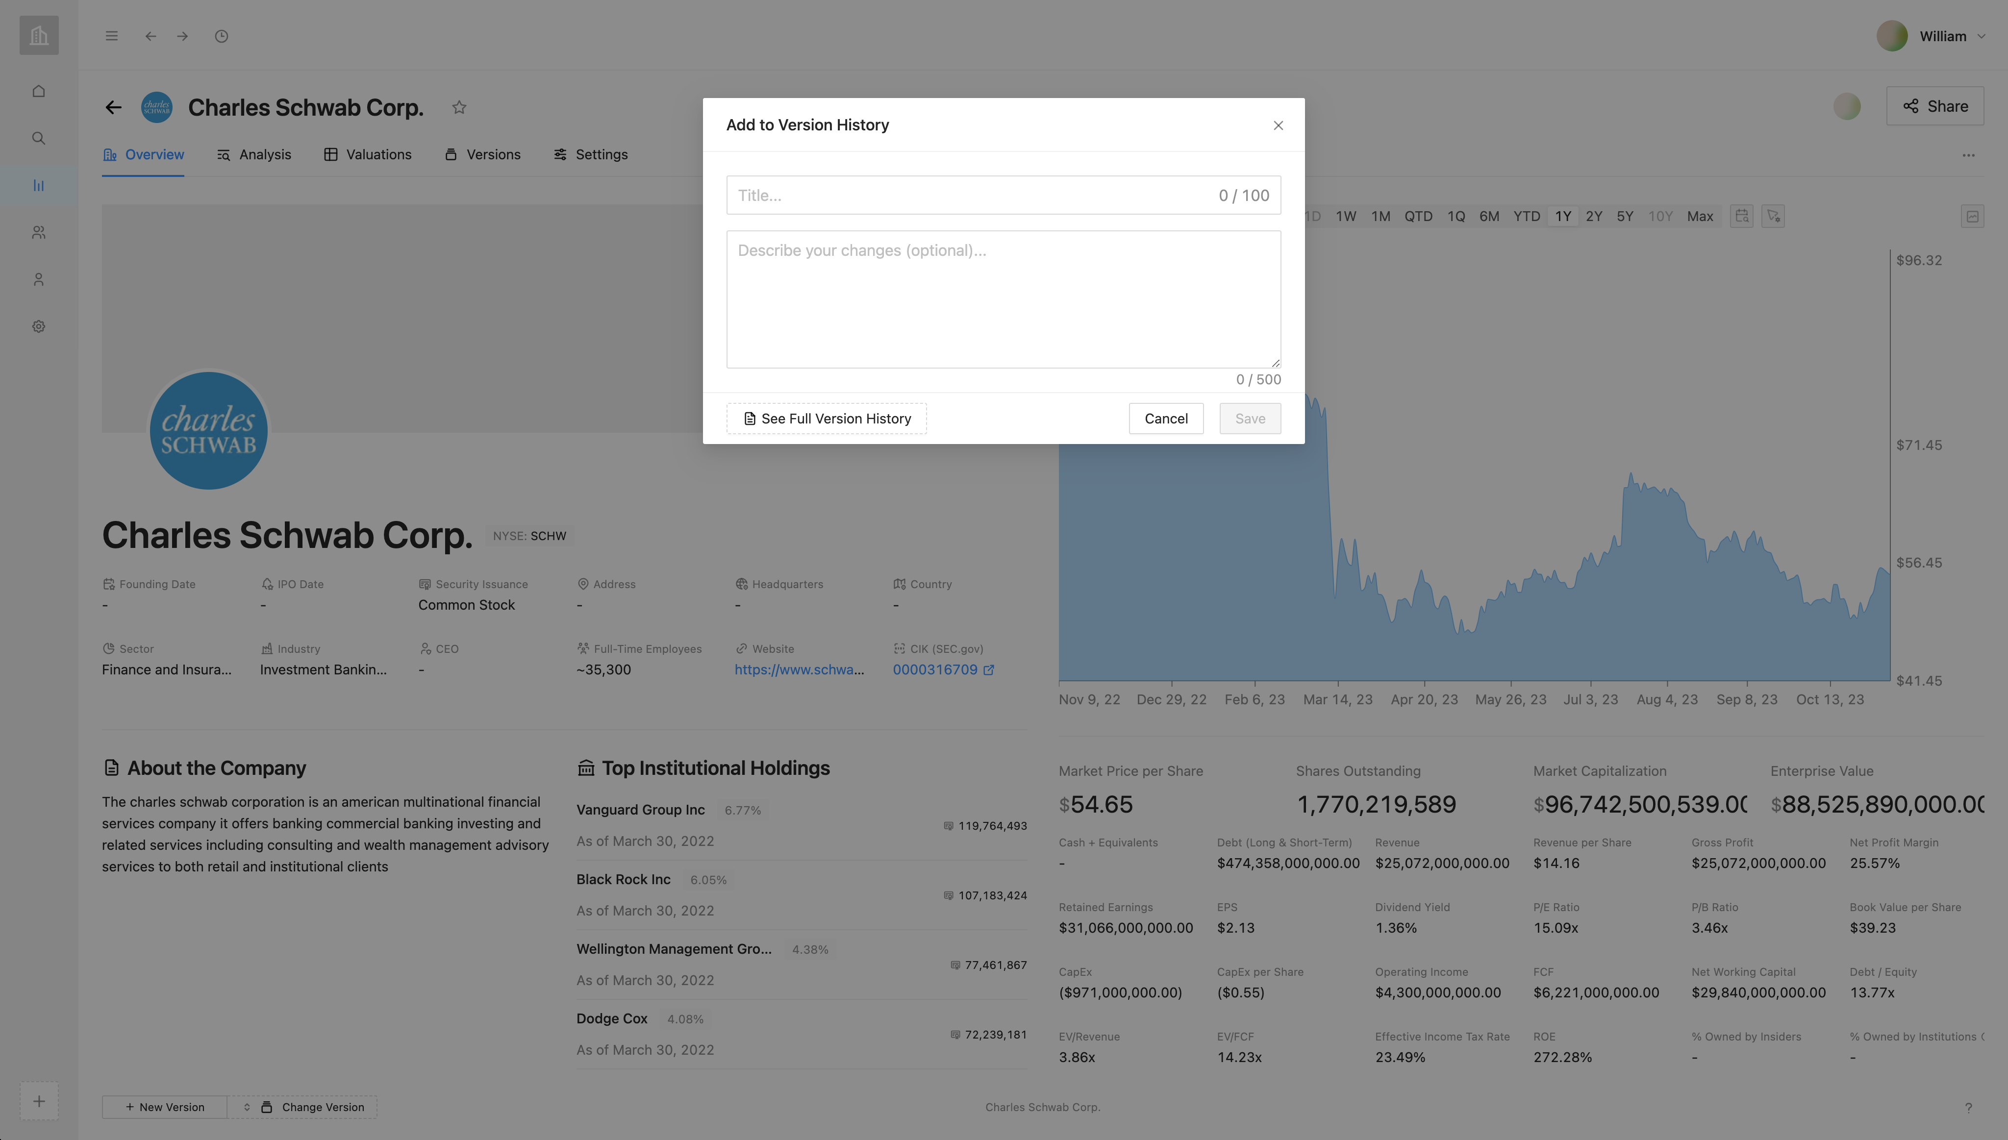Select the 5Y chart range
Screen dimensions: 2008x1140
tap(1625, 216)
